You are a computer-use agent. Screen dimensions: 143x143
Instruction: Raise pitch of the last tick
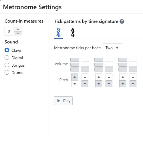(x=133, y=77)
